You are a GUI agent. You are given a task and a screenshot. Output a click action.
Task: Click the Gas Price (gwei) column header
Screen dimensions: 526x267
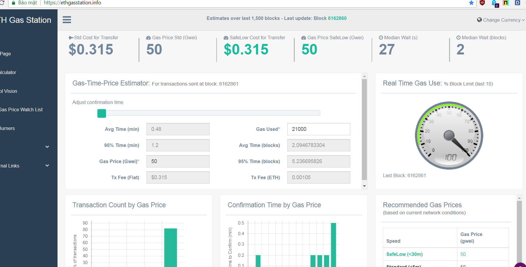[x=471, y=237]
